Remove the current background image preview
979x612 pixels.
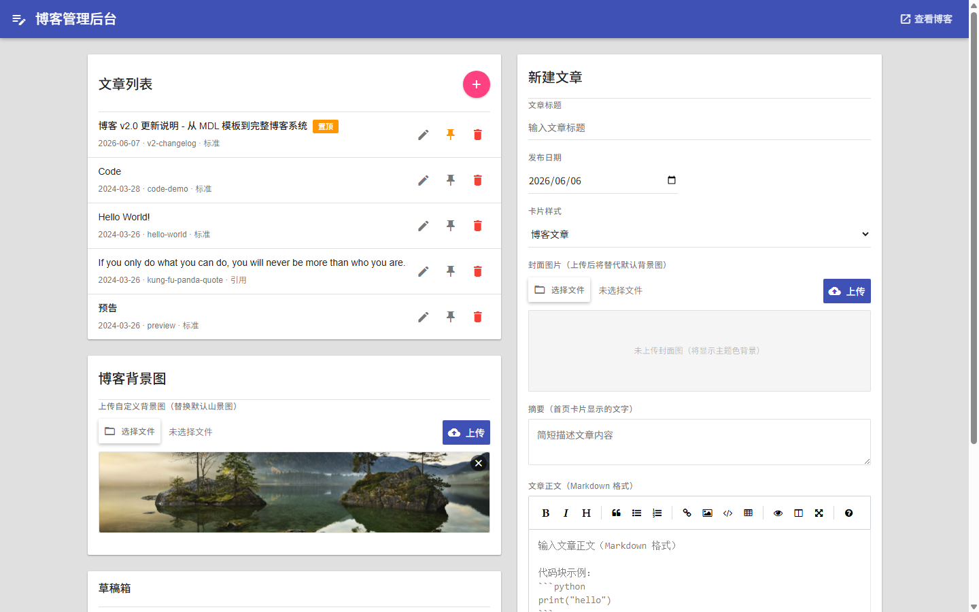[x=479, y=463]
